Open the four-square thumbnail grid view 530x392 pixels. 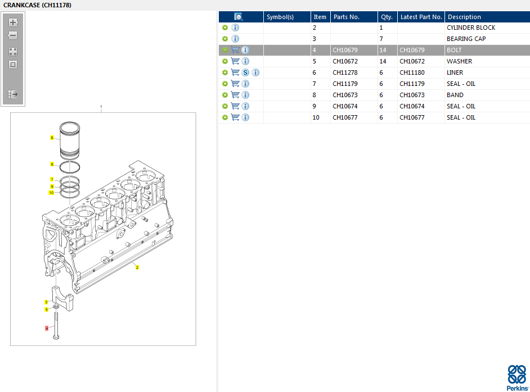(13, 51)
